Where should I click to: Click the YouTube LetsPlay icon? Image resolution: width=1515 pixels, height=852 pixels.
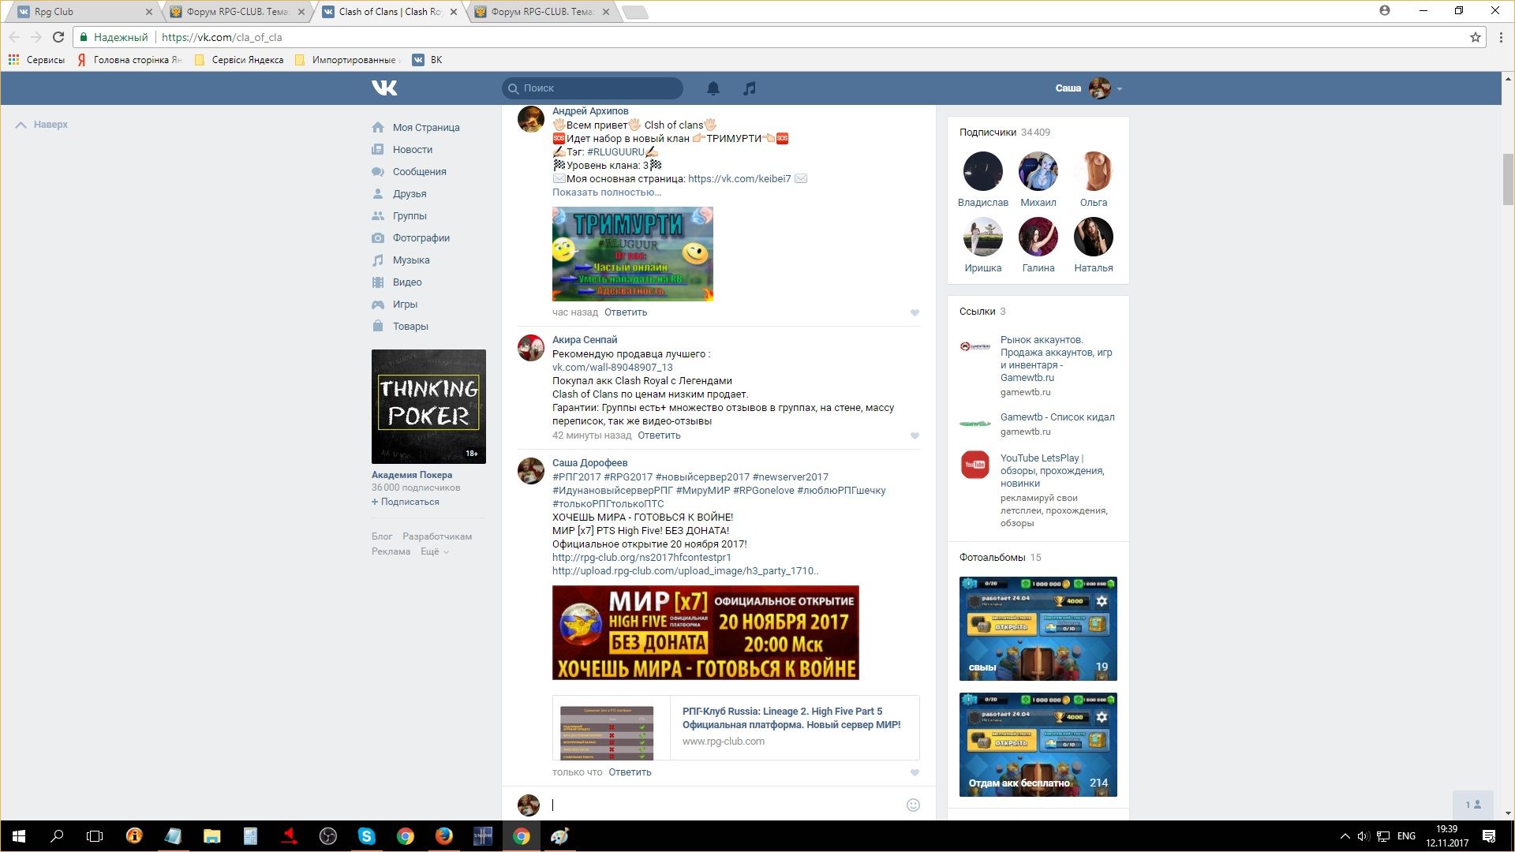point(975,465)
